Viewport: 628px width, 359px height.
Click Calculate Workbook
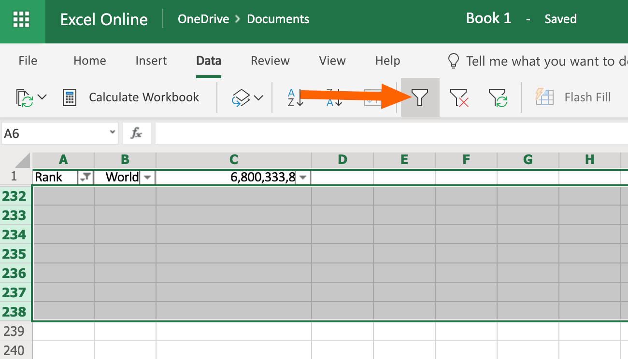pyautogui.click(x=143, y=97)
